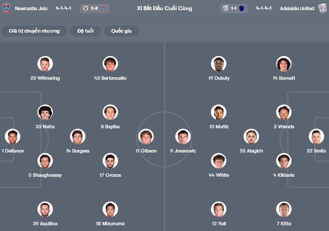
Task: Click Jovanovic's player avatar
Action: point(183,137)
